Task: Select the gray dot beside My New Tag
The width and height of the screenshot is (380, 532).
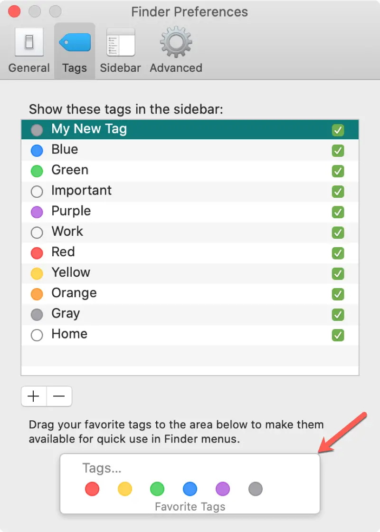Action: (37, 130)
